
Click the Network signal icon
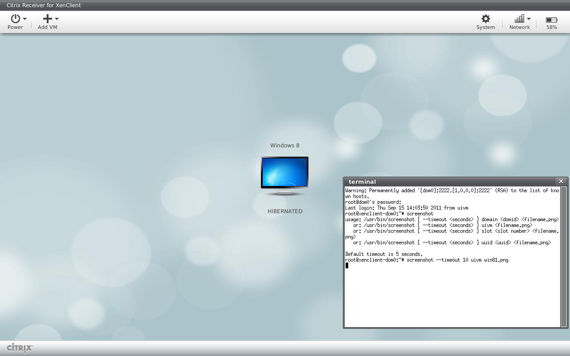519,18
